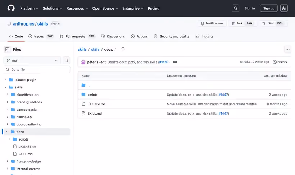Expand the brand-guidelines folder chevron
Image resolution: width=295 pixels, height=175 pixels.
7,102
